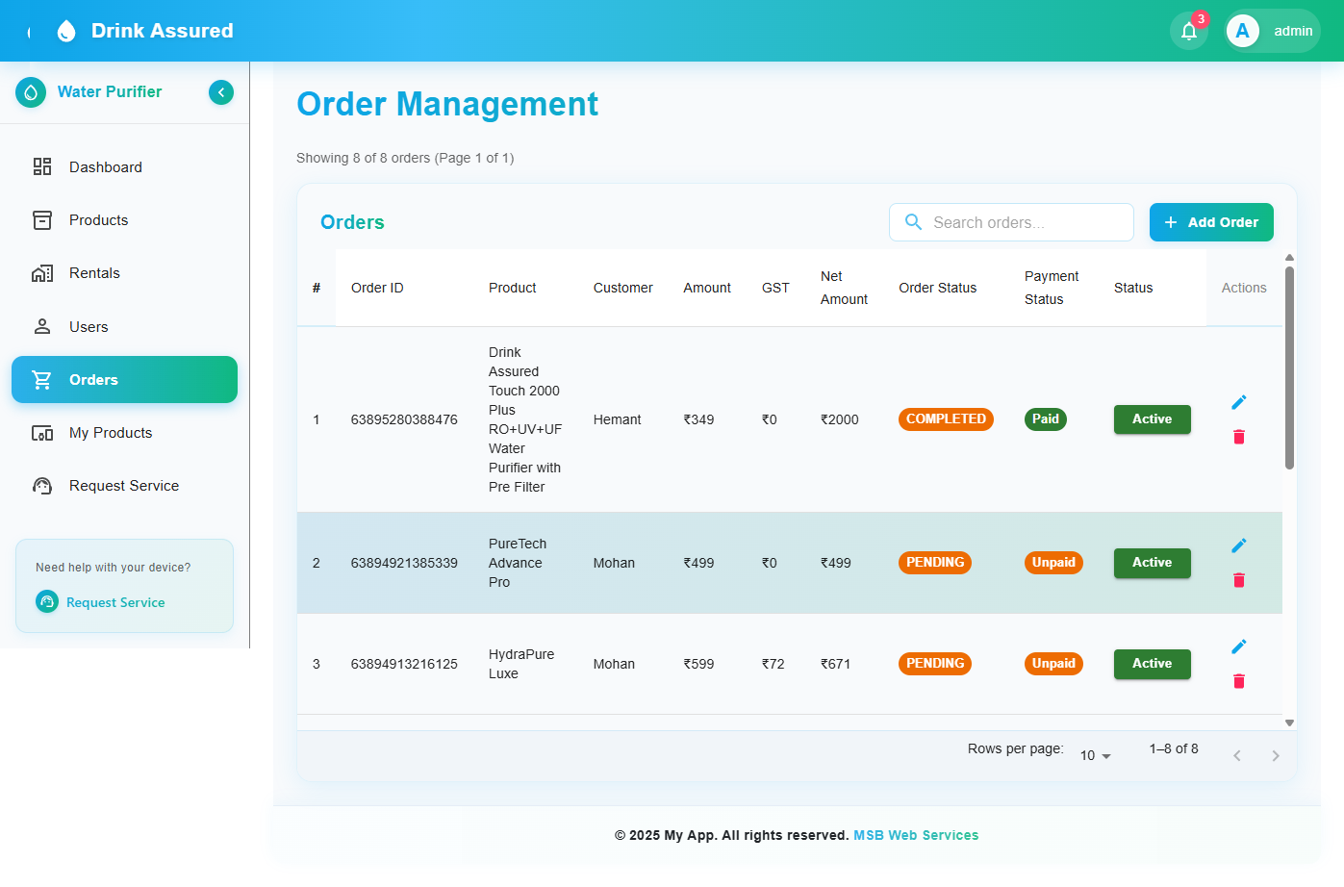Toggle Active status for HydraPure Luxe order
Image resolution: width=1344 pixels, height=887 pixels.
[x=1152, y=664]
